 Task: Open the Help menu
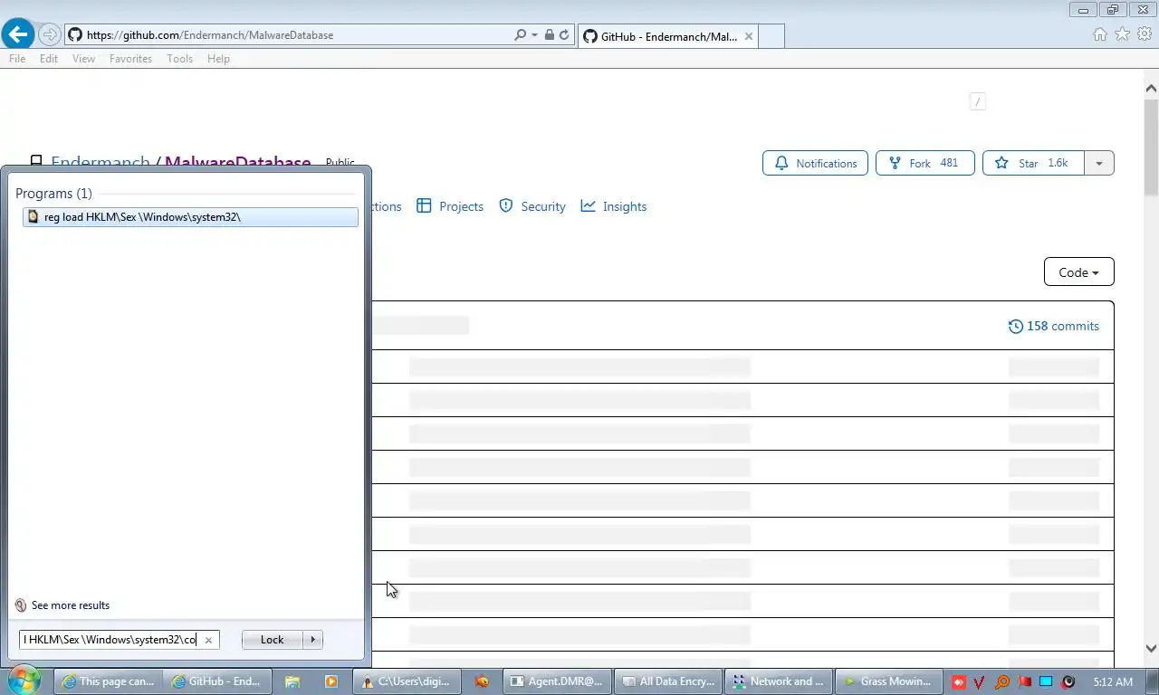218,59
